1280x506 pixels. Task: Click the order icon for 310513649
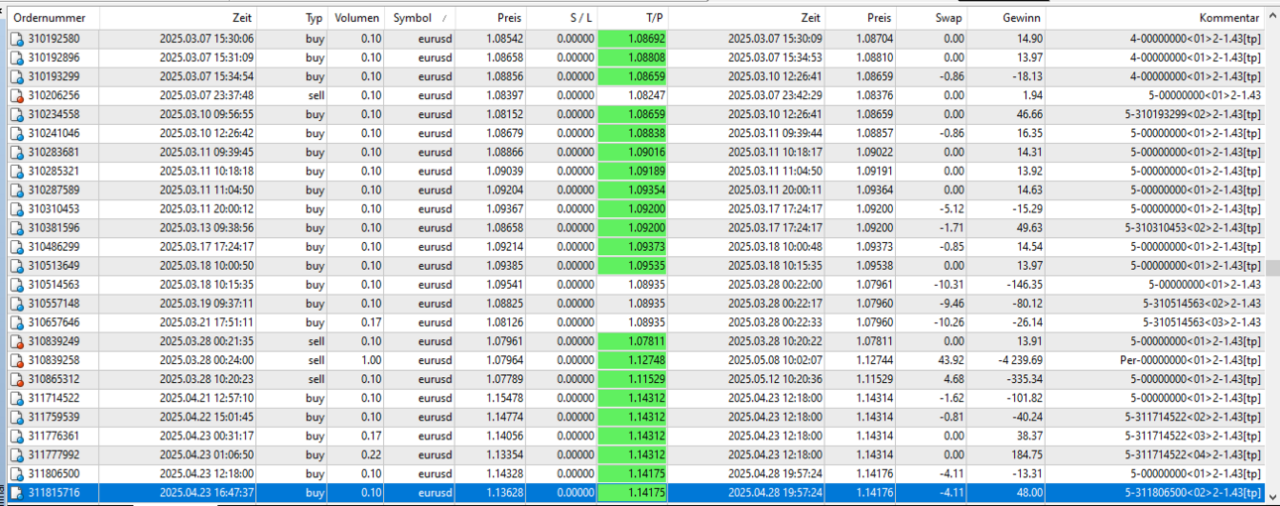pyautogui.click(x=17, y=265)
